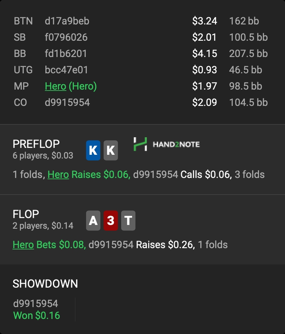This screenshot has width=285, height=334.
Task: Open the Hand2Note logo
Action: [x=167, y=144]
